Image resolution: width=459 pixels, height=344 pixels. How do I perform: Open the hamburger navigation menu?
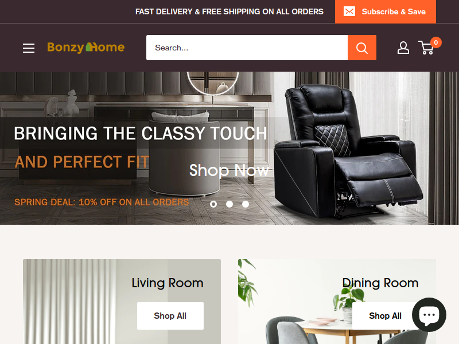click(29, 48)
